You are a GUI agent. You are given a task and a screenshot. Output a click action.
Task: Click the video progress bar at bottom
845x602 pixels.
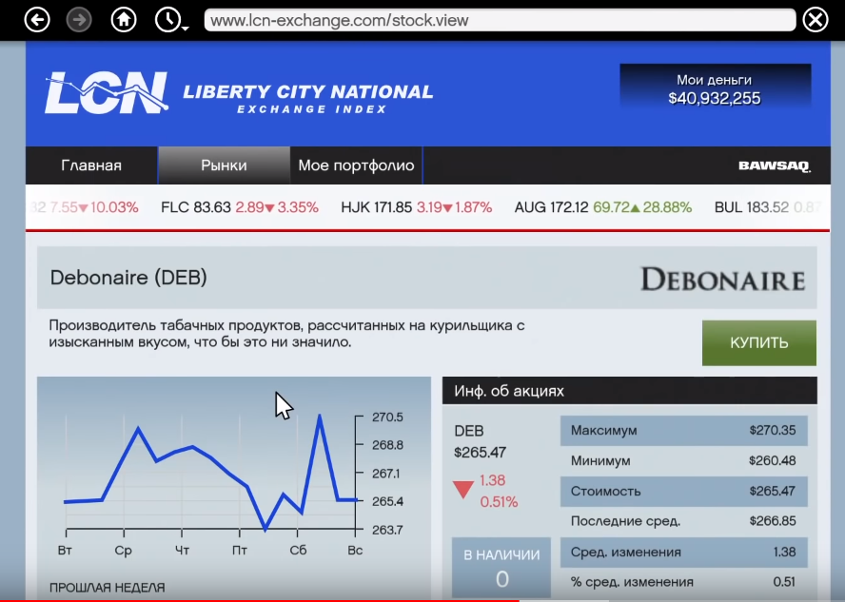click(x=422, y=600)
